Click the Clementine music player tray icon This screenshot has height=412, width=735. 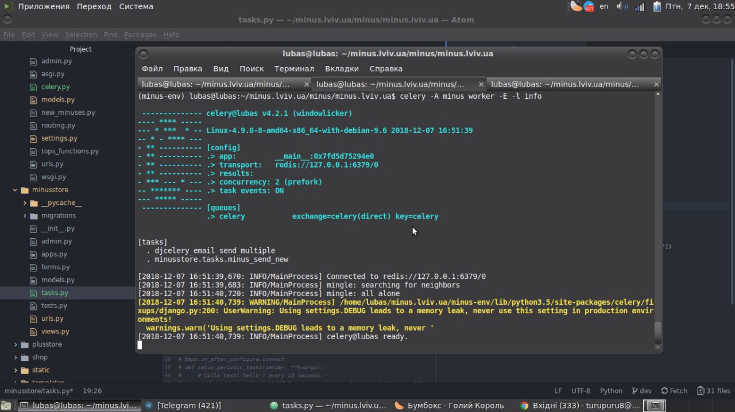[576, 6]
